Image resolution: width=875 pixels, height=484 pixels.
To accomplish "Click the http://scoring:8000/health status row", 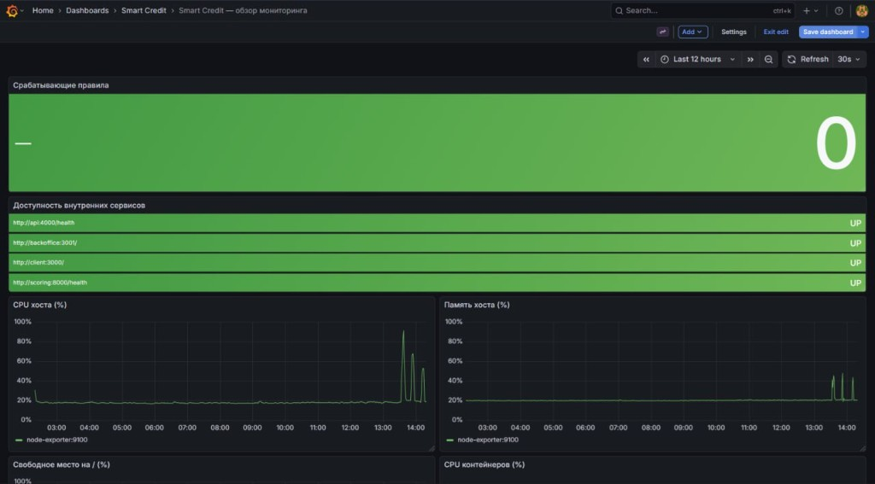I will pos(437,283).
